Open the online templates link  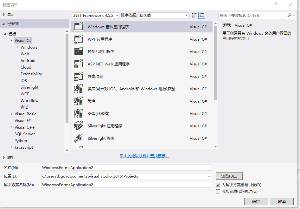(144, 156)
